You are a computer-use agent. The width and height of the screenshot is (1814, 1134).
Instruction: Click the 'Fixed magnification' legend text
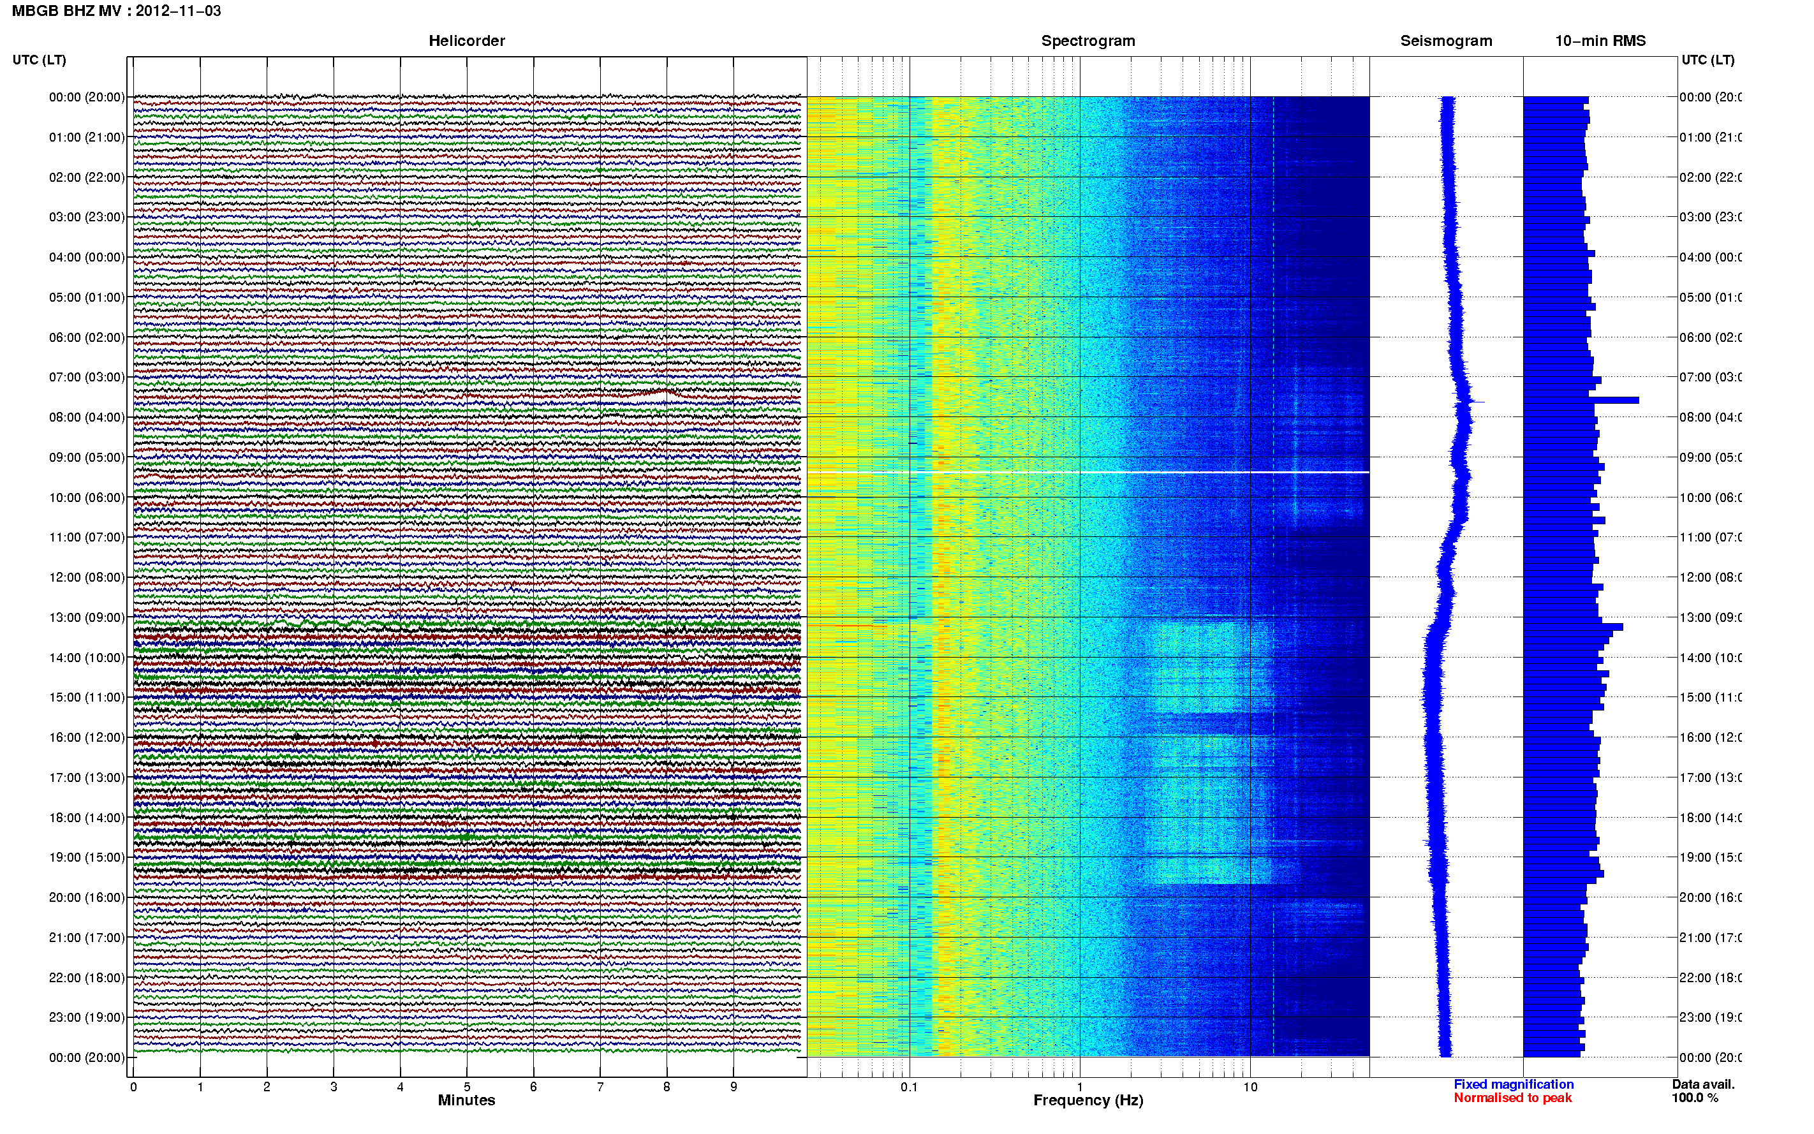(1514, 1084)
